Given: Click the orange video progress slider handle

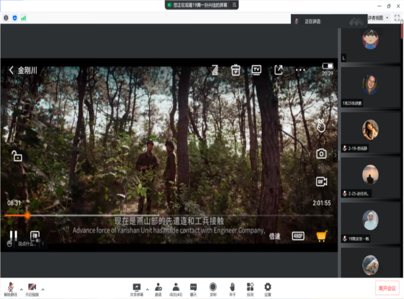Looking at the screenshot, I should [x=27, y=216].
